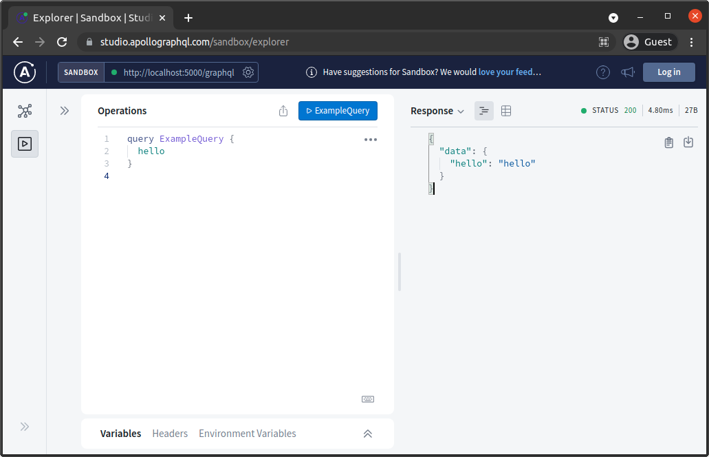Viewport: 709px width, 457px height.
Task: Copy the response with the clipboard icon
Action: point(668,142)
